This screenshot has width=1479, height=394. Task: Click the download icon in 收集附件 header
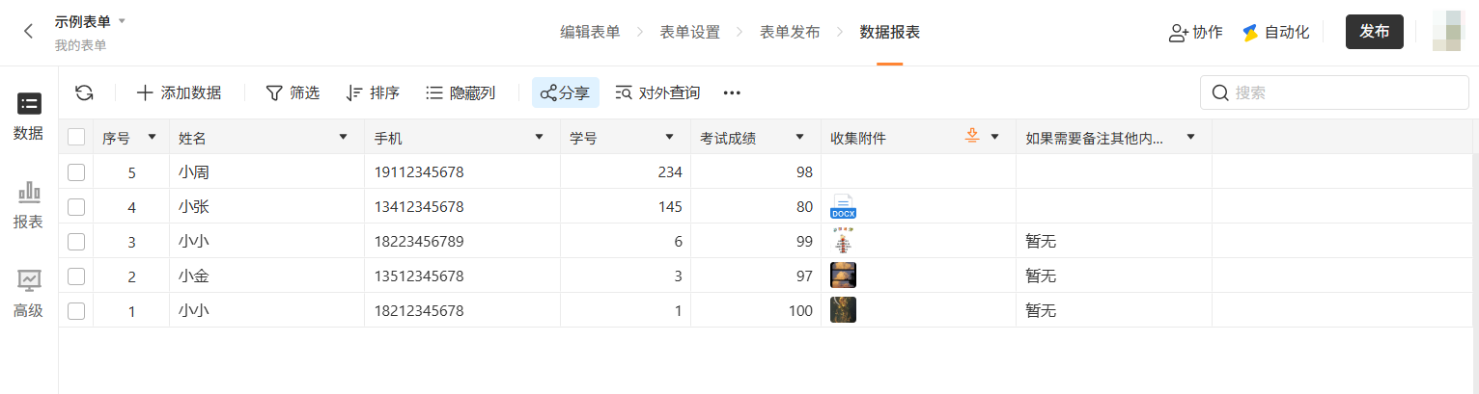(972, 137)
